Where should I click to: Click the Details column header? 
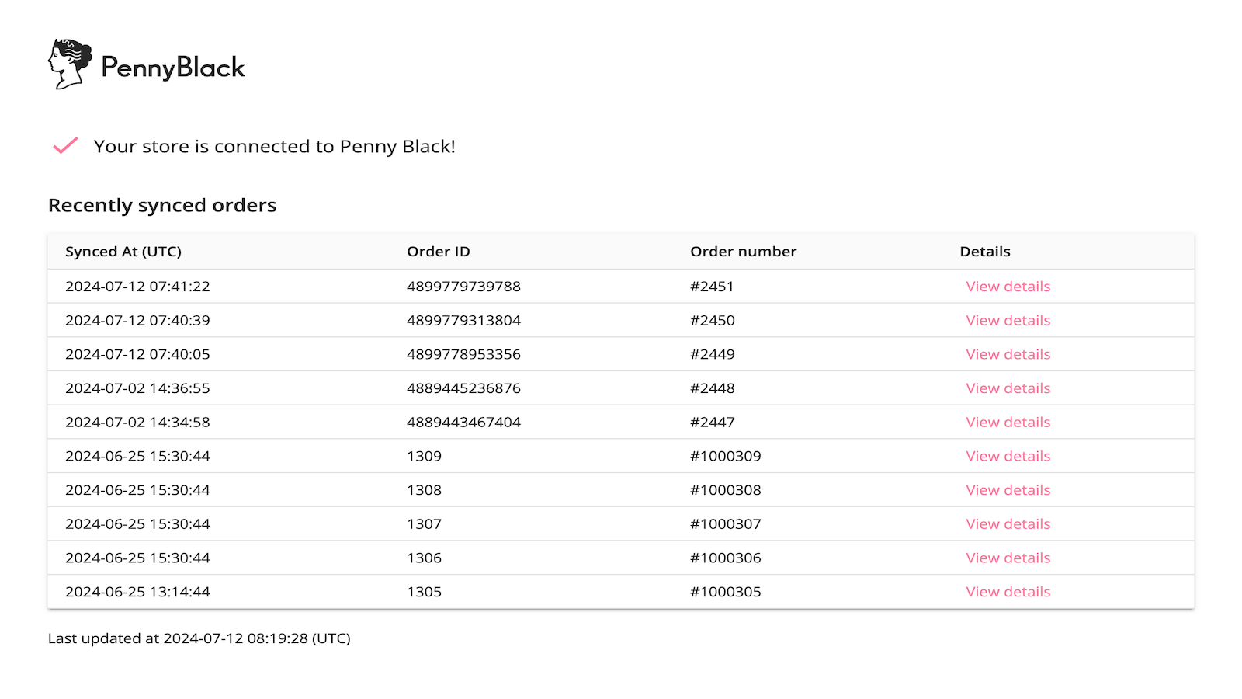[x=984, y=251]
